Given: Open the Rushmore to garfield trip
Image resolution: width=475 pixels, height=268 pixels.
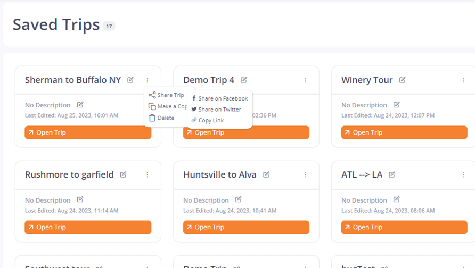Looking at the screenshot, I should 88,227.
